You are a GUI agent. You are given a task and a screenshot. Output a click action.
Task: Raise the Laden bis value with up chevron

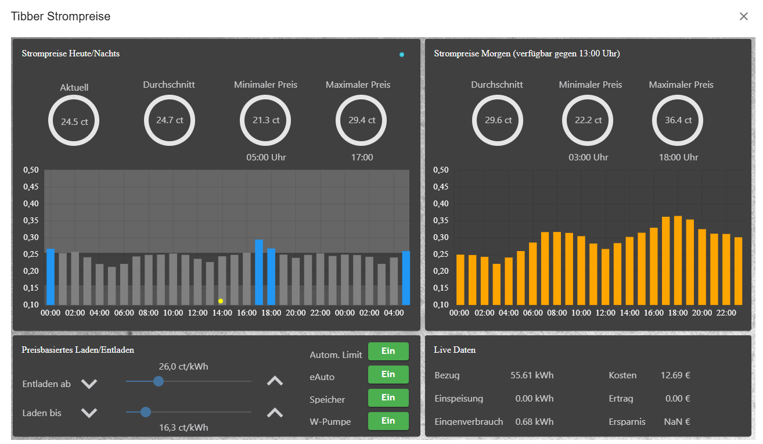275,413
